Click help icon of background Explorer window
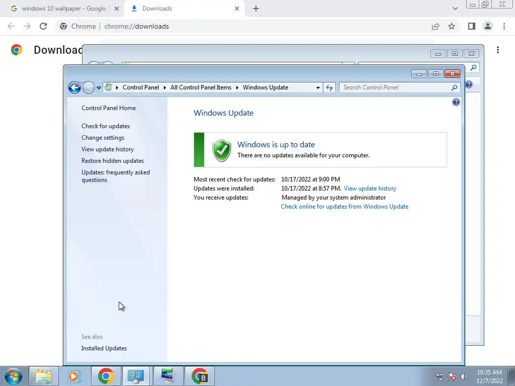The image size is (515, 386). point(469,84)
